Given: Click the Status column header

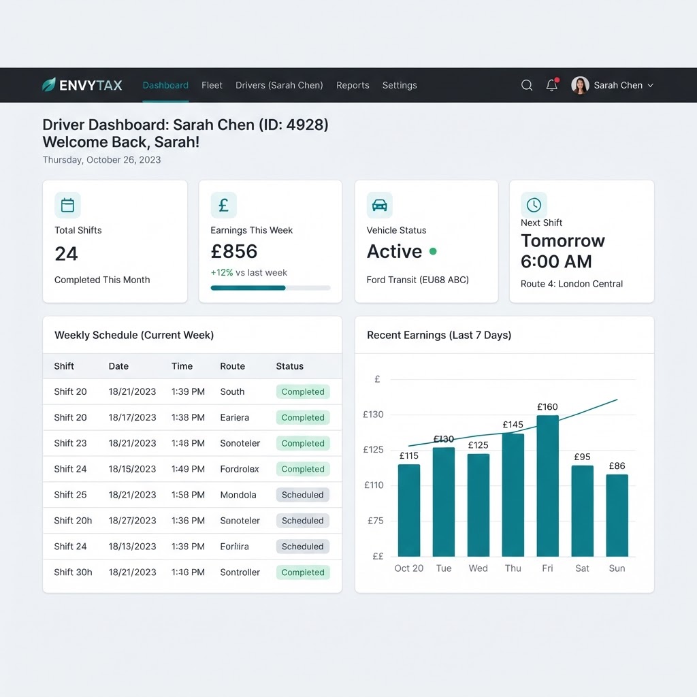Looking at the screenshot, I should coord(290,366).
